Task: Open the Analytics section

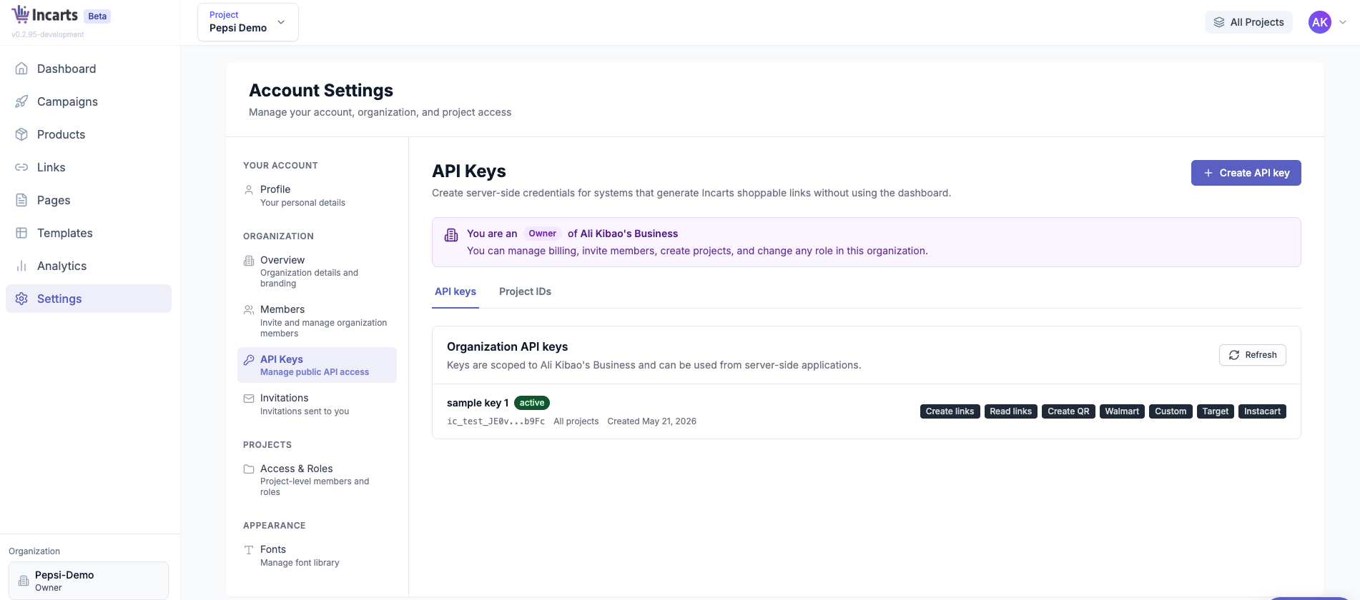Action: pyautogui.click(x=89, y=266)
